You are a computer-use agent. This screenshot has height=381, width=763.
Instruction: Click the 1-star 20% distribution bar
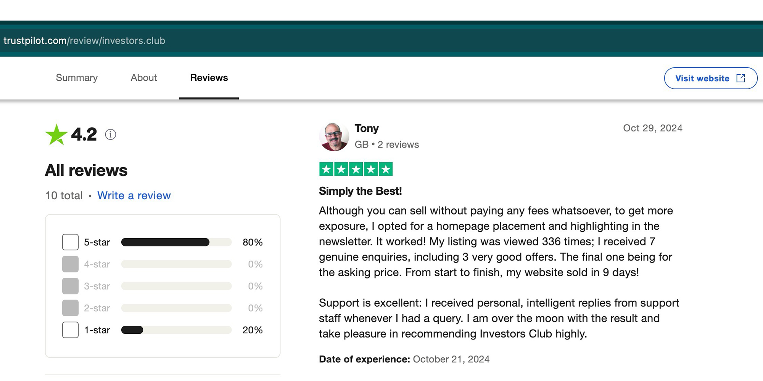tap(176, 330)
